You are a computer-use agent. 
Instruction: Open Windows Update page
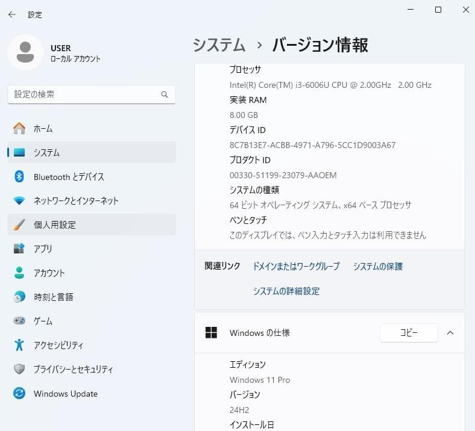point(92,394)
